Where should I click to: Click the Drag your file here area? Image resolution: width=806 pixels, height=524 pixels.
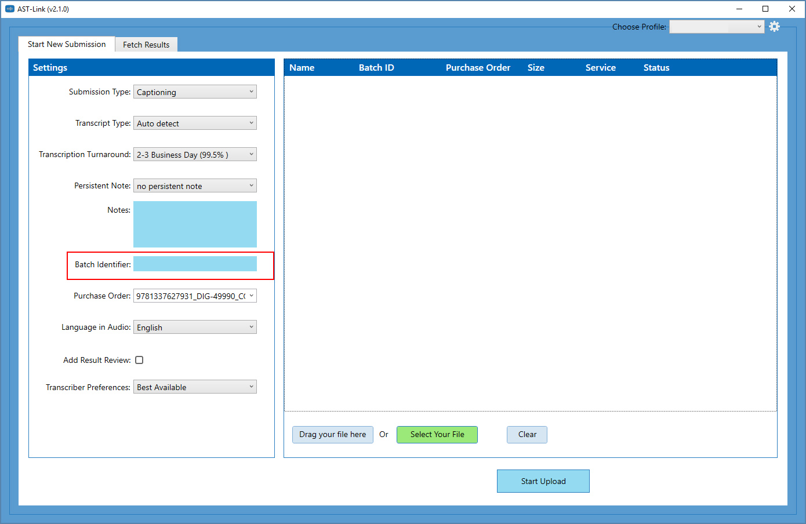coord(332,434)
